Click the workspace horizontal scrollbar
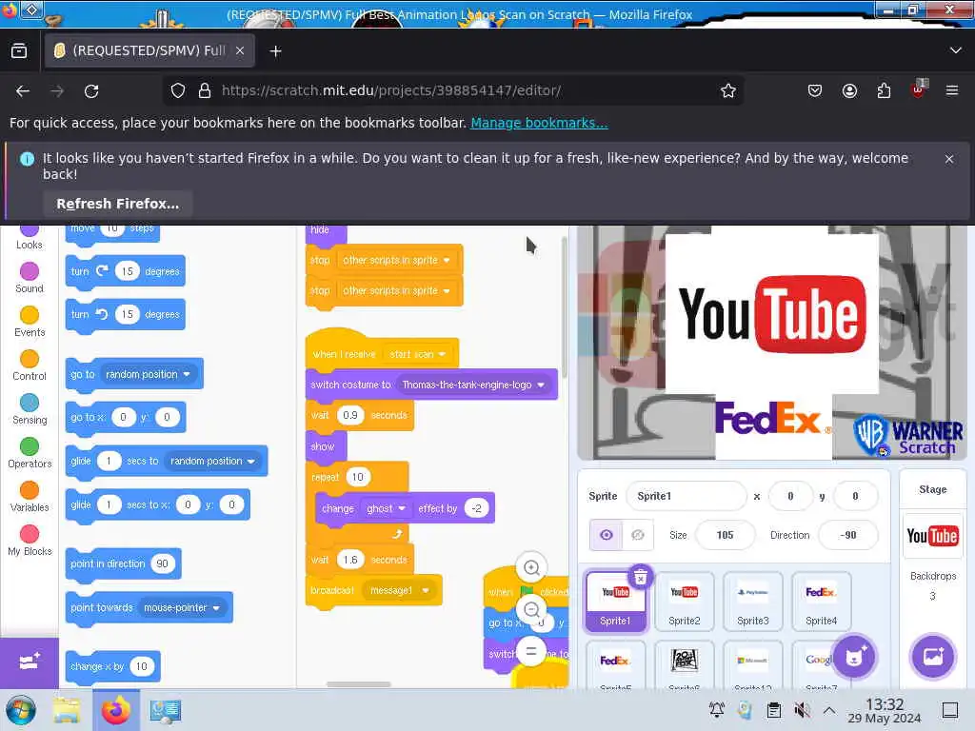This screenshot has height=731, width=975. click(359, 684)
